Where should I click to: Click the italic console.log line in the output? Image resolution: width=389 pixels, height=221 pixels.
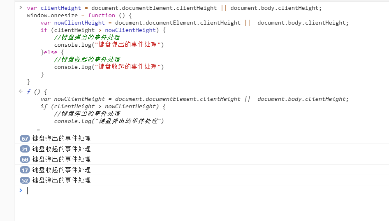tap(109, 121)
